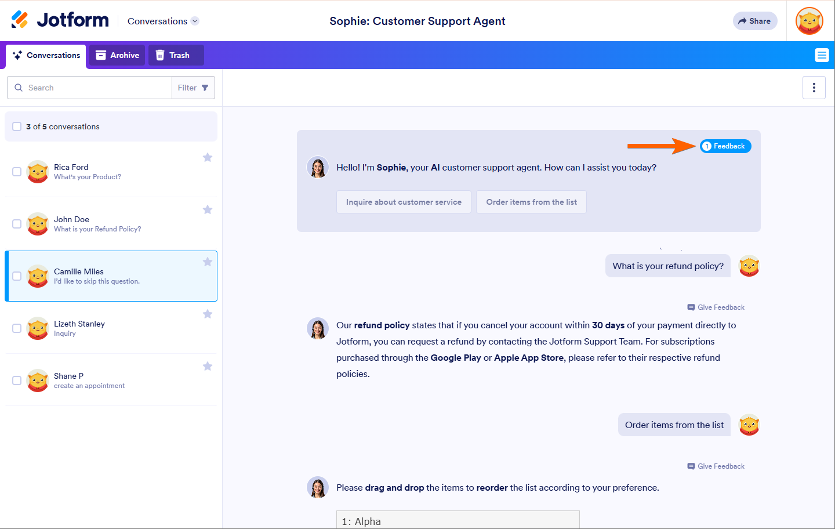Select the Shane P conversation checkbox
835x529 pixels.
tap(17, 381)
